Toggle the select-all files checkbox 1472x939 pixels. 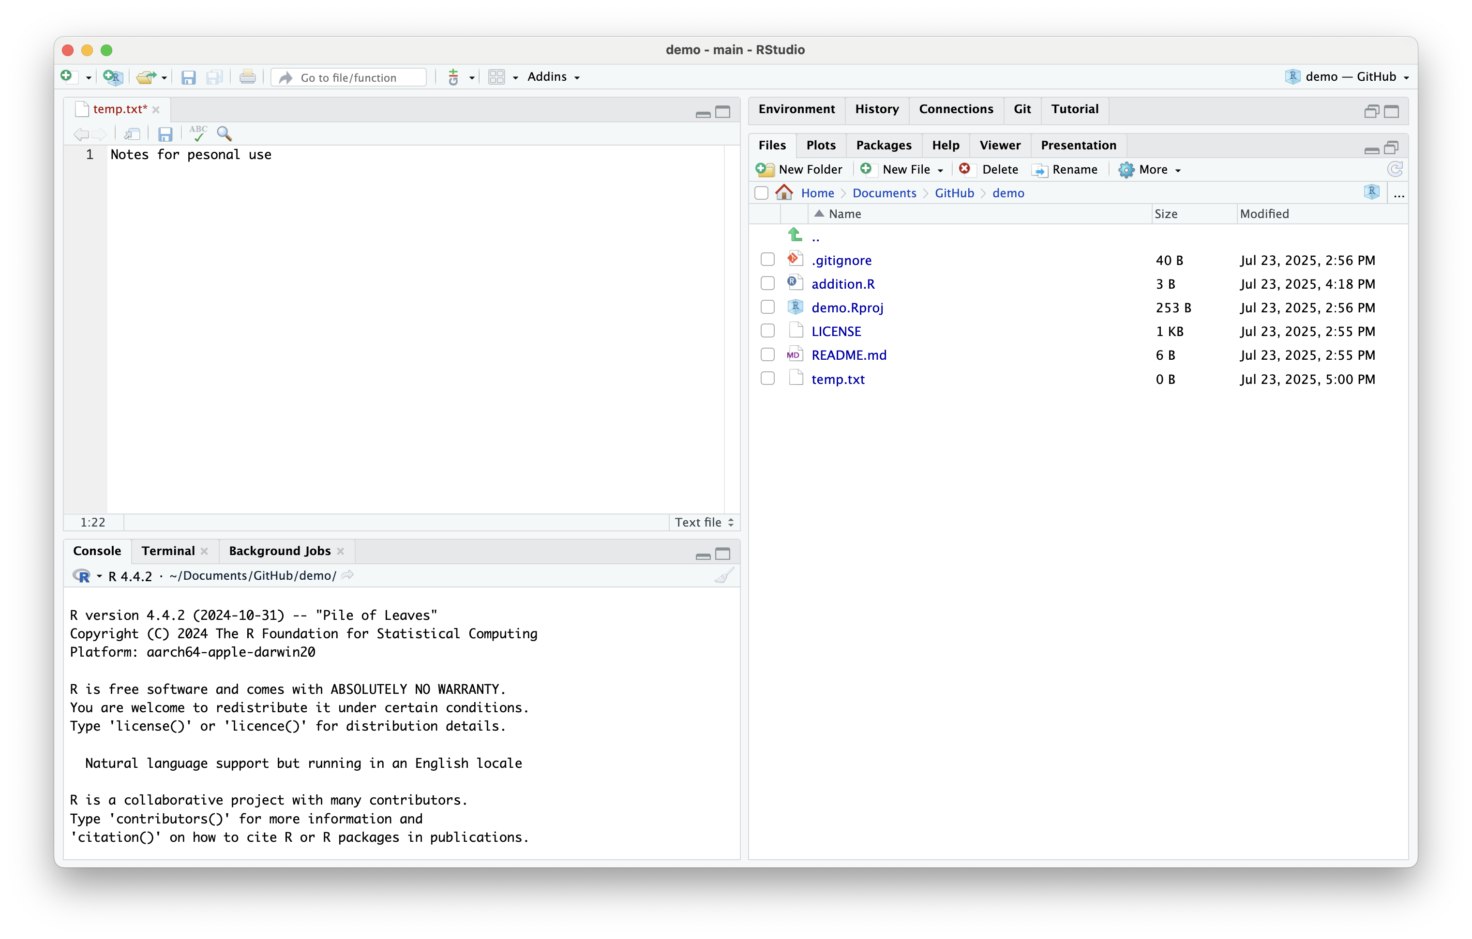pos(761,193)
